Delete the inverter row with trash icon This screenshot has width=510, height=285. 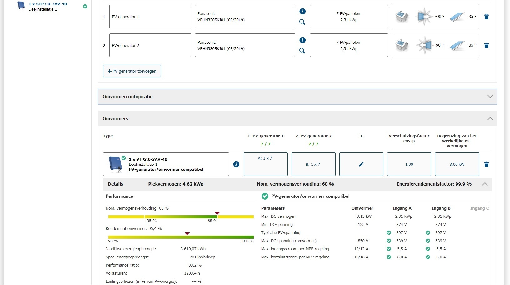coord(486,165)
